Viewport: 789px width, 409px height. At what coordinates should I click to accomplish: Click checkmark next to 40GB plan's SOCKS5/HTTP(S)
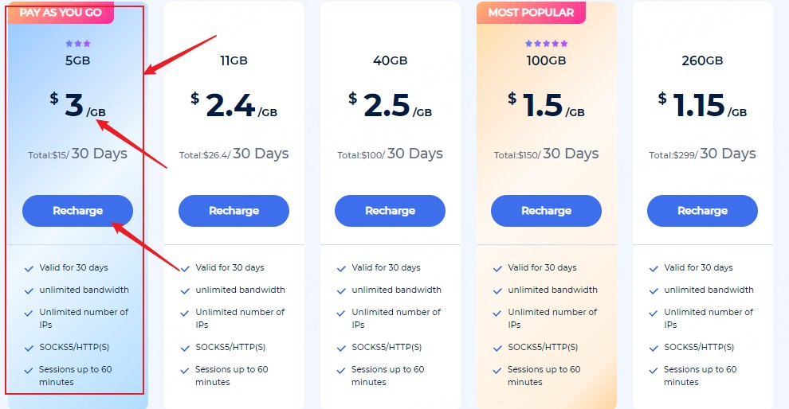[342, 348]
